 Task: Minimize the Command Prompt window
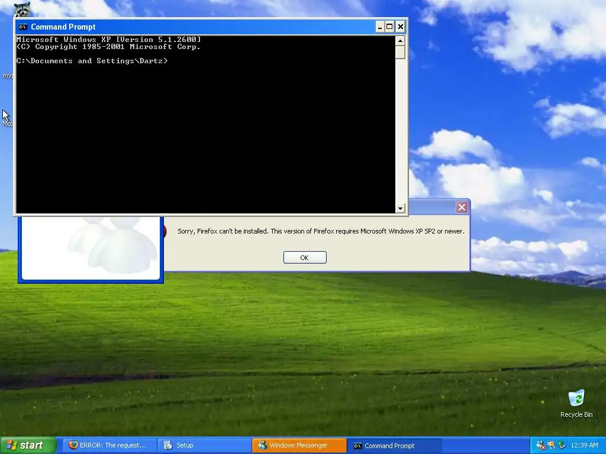tap(380, 27)
